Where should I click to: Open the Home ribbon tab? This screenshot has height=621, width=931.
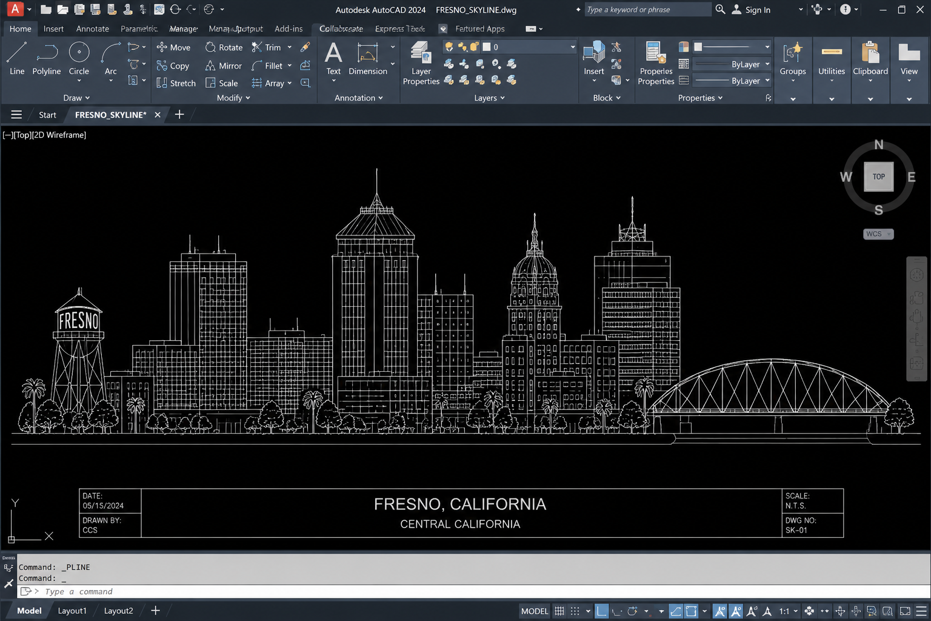[21, 29]
